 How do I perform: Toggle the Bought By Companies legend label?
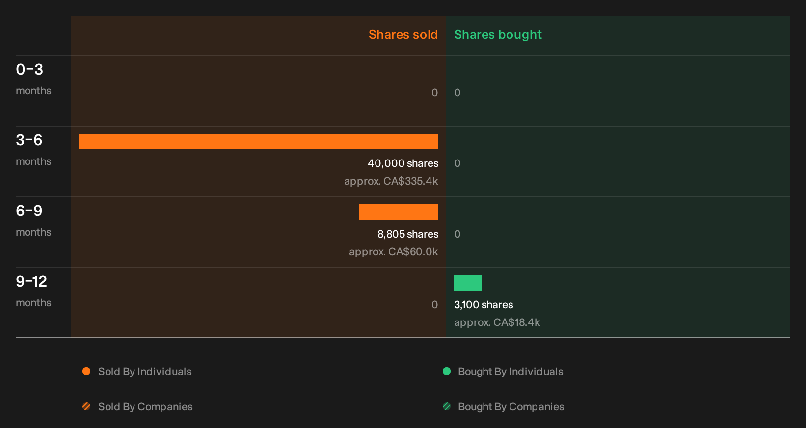(x=511, y=407)
